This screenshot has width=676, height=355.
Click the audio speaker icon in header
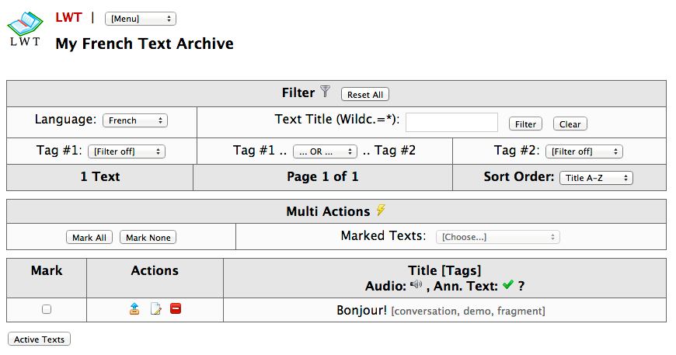tap(416, 285)
